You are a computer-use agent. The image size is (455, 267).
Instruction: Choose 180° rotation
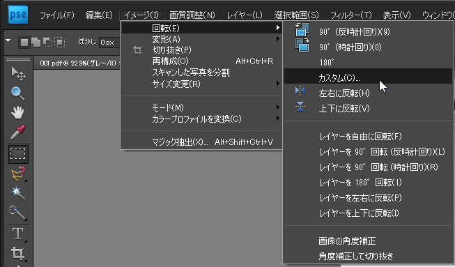point(368,63)
